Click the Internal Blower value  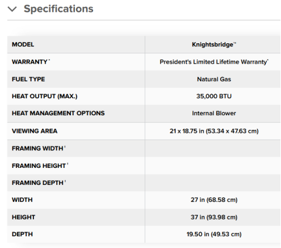tap(214, 113)
